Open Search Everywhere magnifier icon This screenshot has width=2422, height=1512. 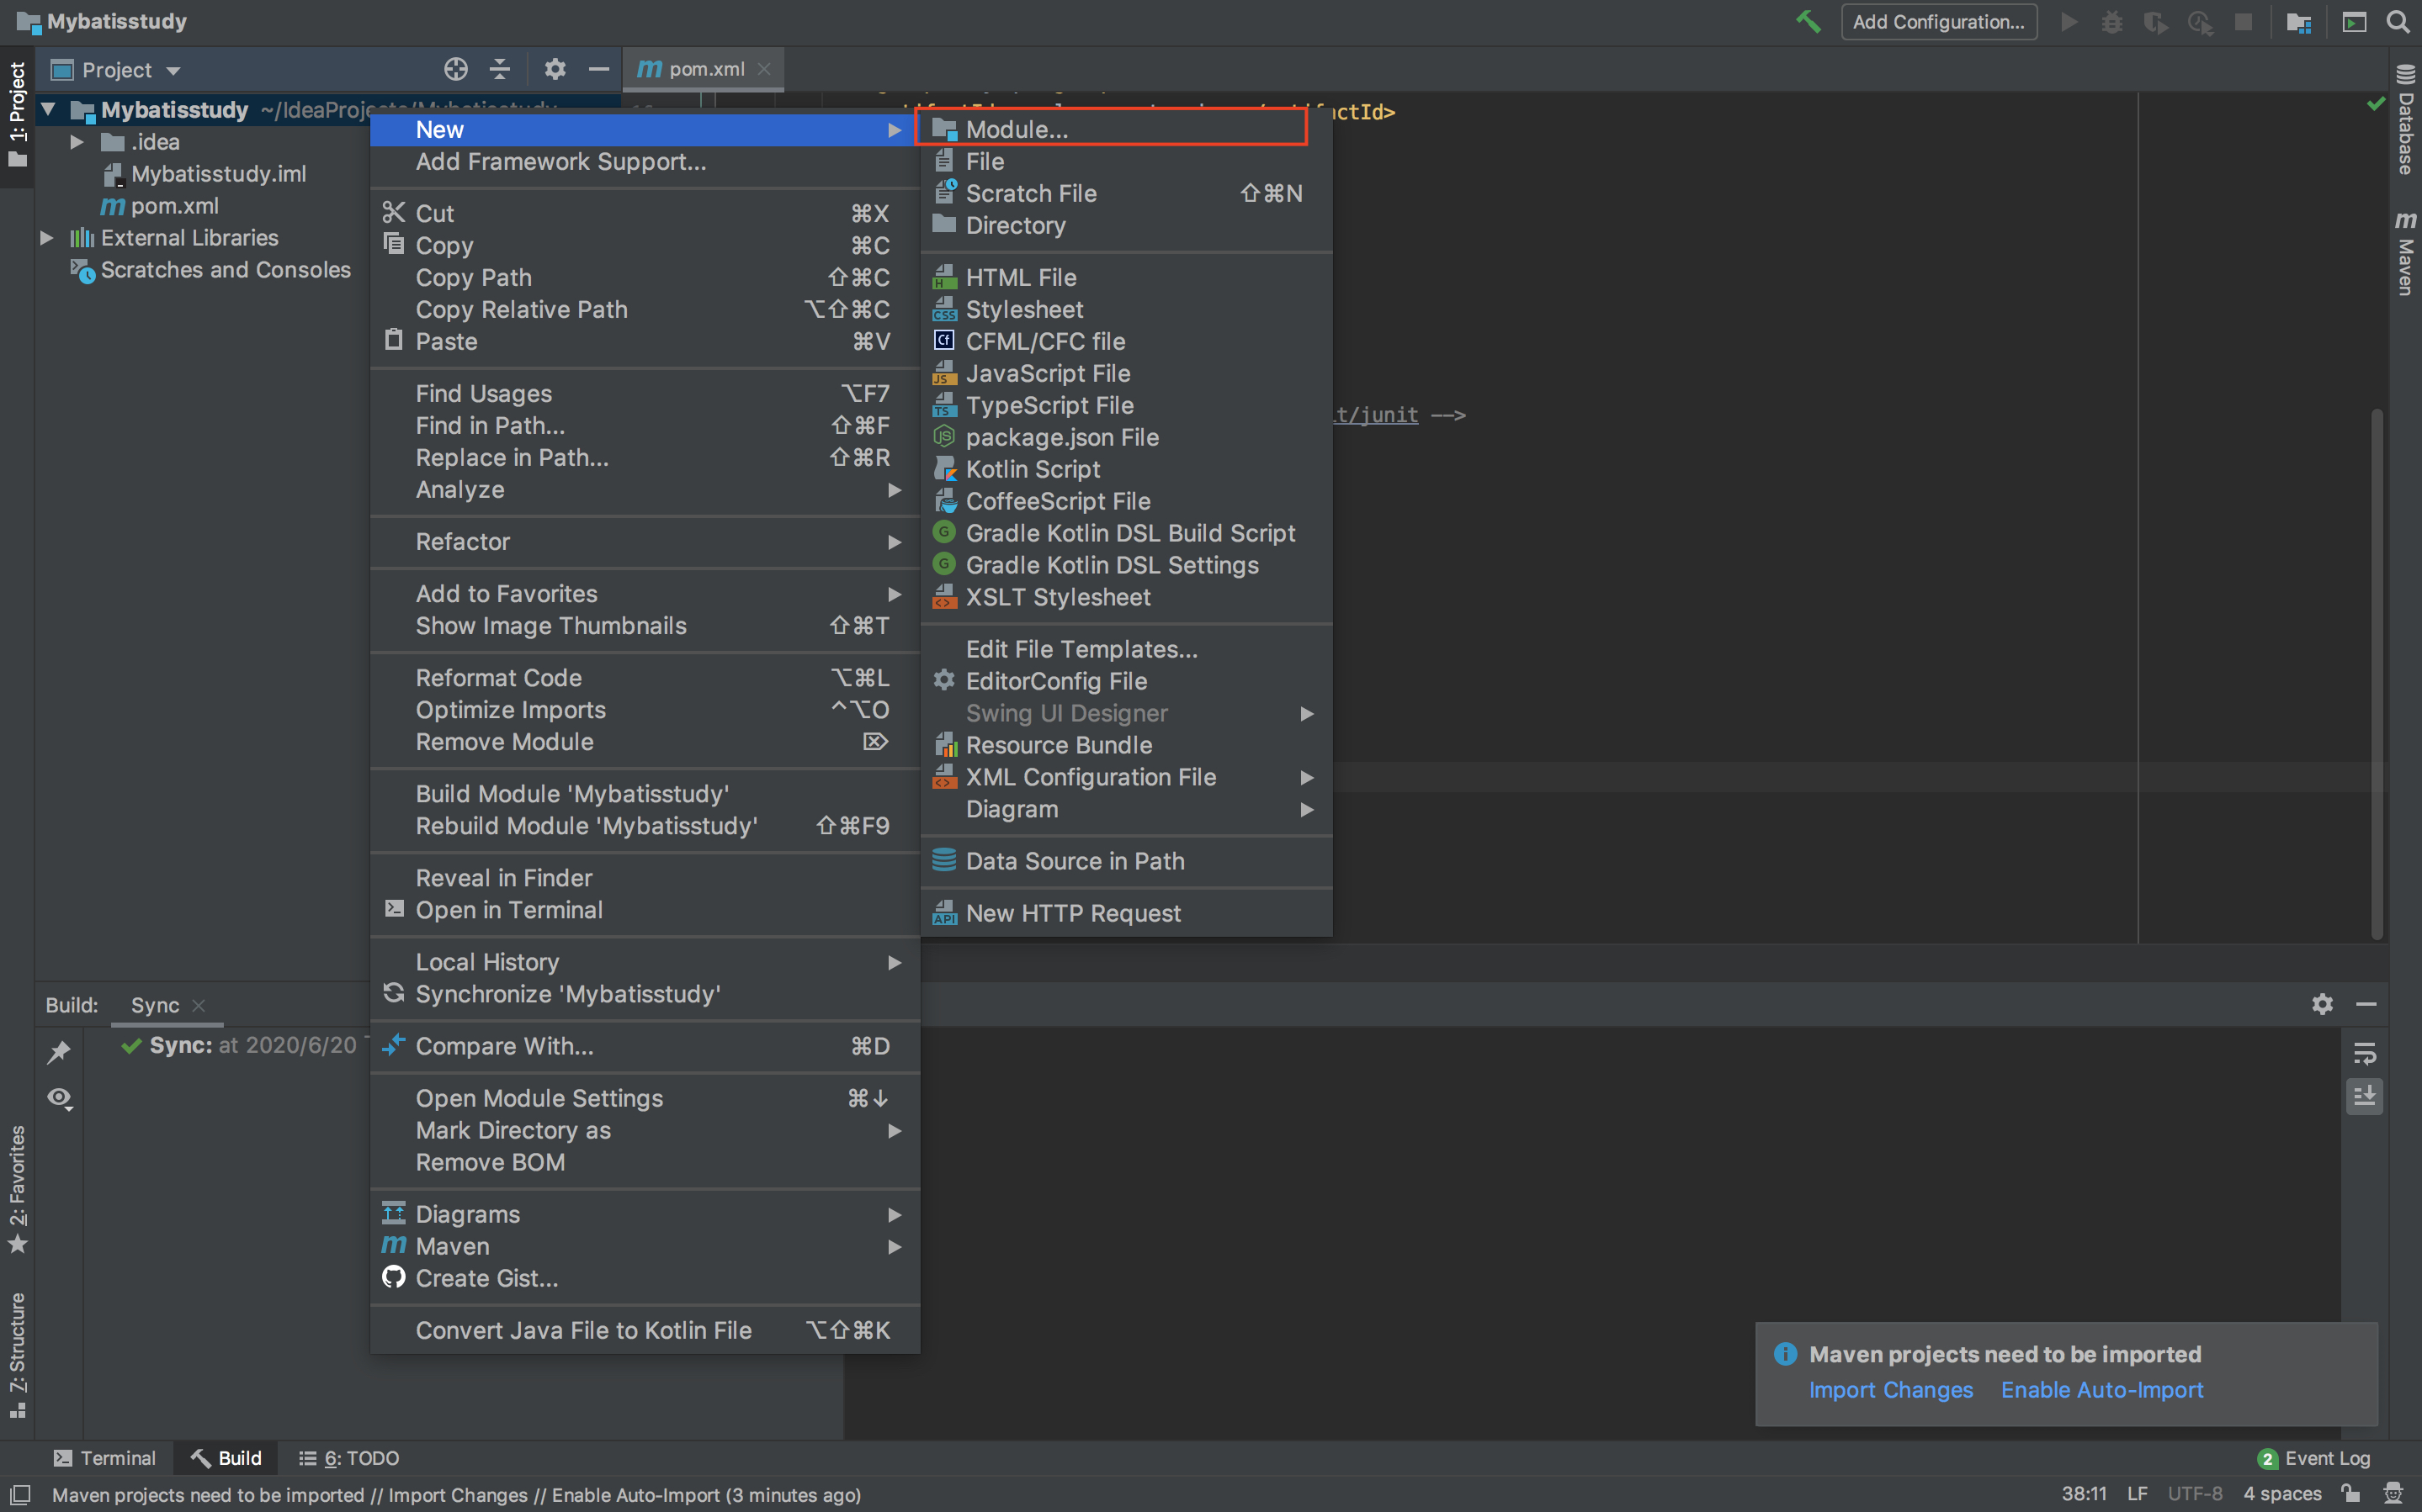(x=2398, y=21)
